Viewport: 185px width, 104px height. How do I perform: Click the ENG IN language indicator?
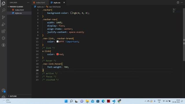pos(159,101)
